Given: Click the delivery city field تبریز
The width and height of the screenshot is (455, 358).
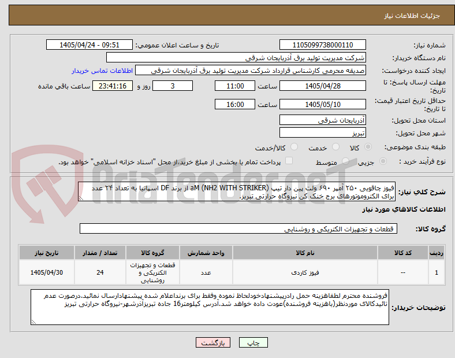Looking at the screenshot, I should point(323,133).
